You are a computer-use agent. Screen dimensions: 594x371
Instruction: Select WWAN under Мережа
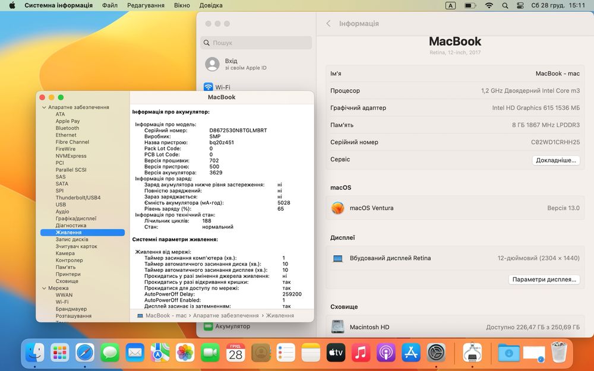[x=64, y=295]
